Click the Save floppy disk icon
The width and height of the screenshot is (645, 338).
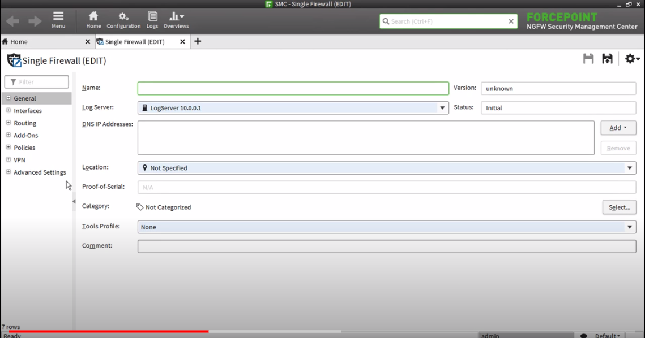[588, 59]
